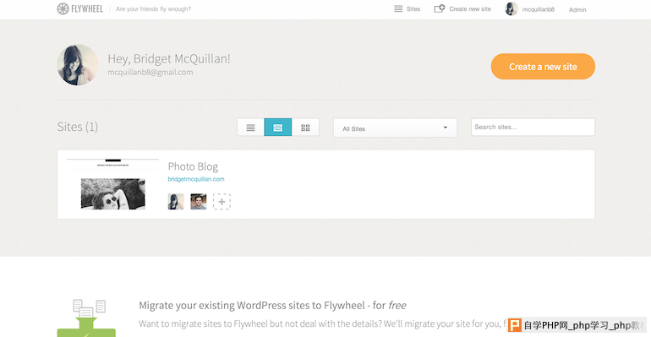Open the Admin menu item
Screen dimensions: 651x337
click(x=577, y=9)
